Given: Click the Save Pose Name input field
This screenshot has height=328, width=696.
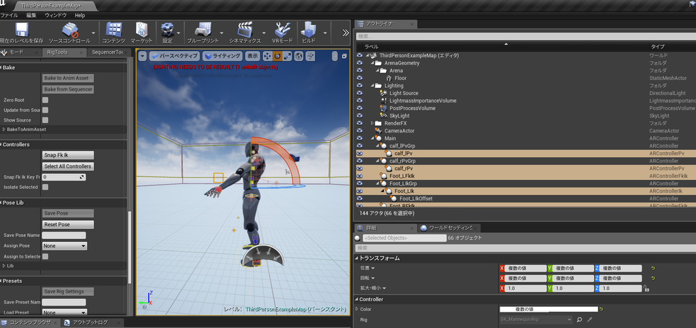Looking at the screenshot, I should [x=64, y=236].
